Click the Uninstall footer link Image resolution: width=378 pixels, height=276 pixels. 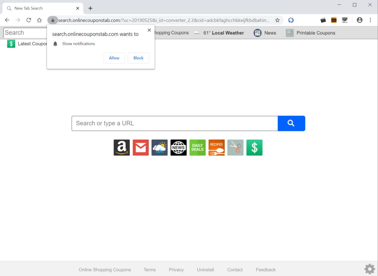coord(205,270)
